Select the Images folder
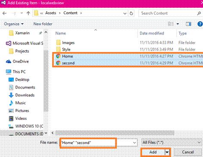Viewport: 203px width, 157px height. [x=68, y=43]
